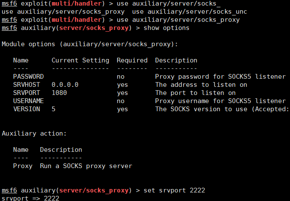Click the USERNAME option name

(x=29, y=101)
